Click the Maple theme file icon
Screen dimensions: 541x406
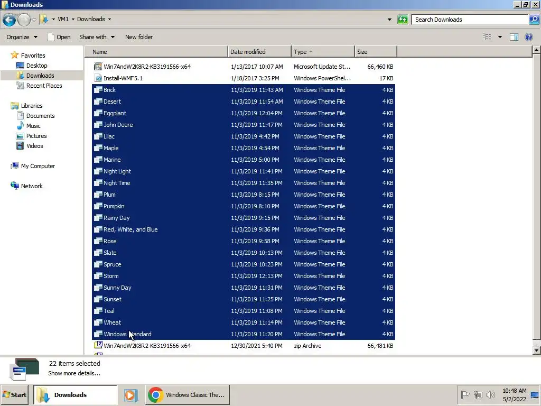[98, 148]
